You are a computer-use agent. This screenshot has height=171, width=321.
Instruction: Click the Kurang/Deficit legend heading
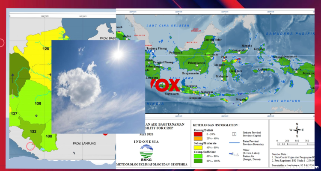(203, 130)
